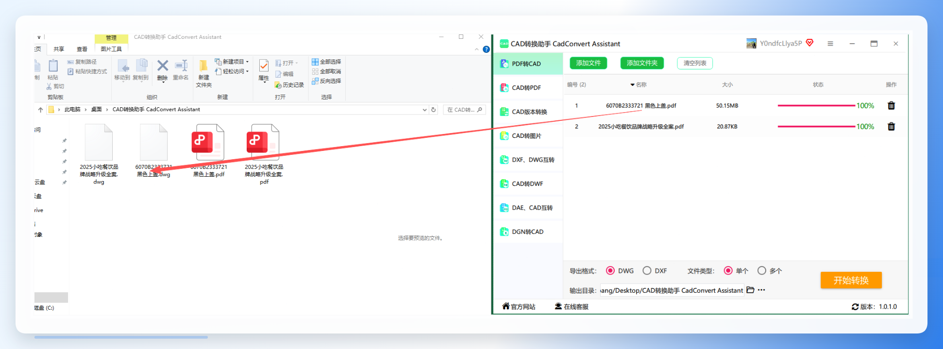Switch to CAD转PDF in the sidebar
Screen dimensions: 943x349
point(528,88)
